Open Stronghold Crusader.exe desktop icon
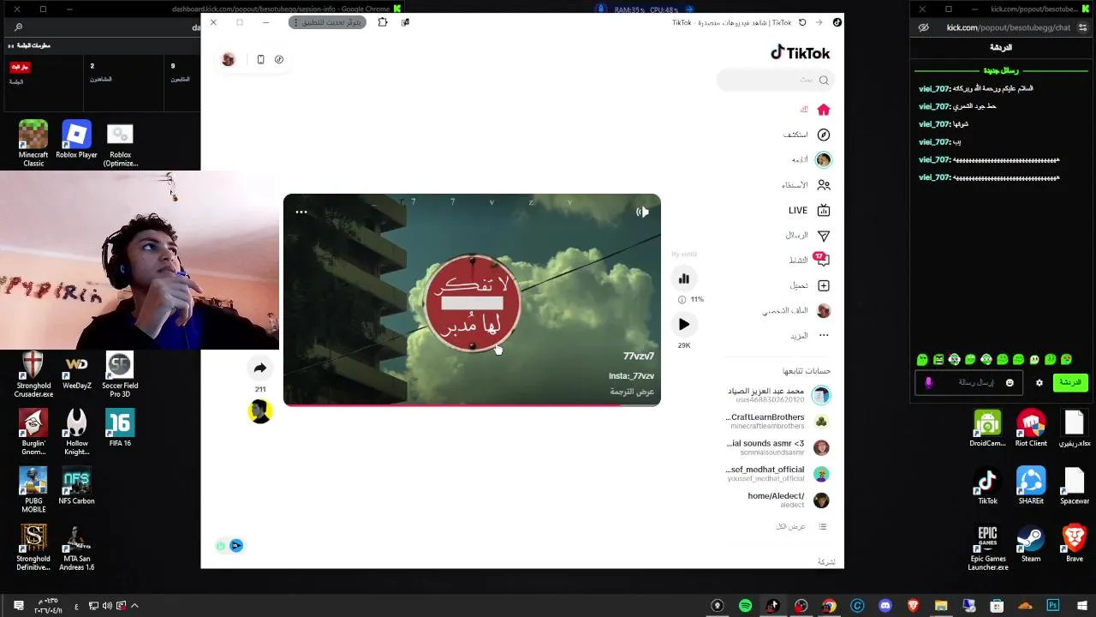 33,374
